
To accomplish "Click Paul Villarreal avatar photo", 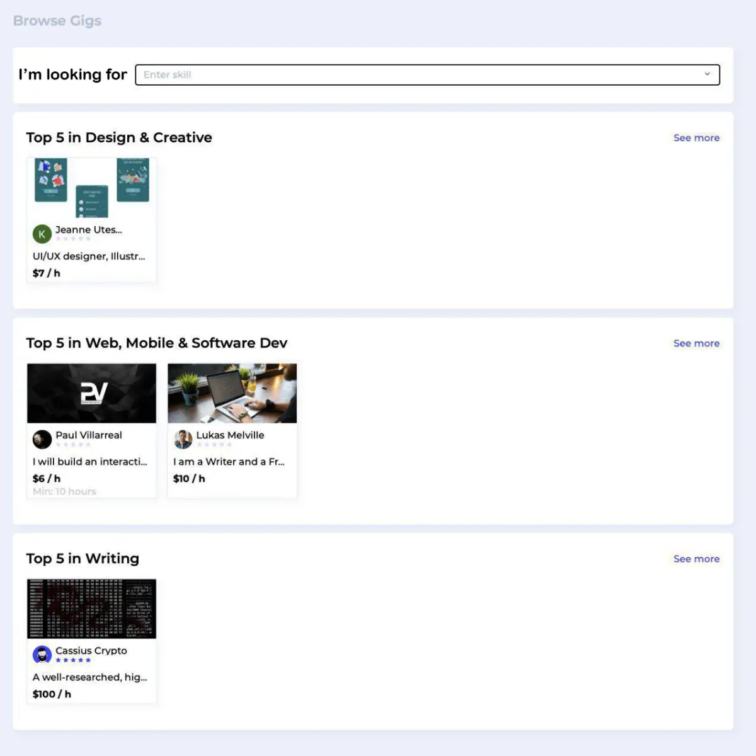I will (42, 439).
